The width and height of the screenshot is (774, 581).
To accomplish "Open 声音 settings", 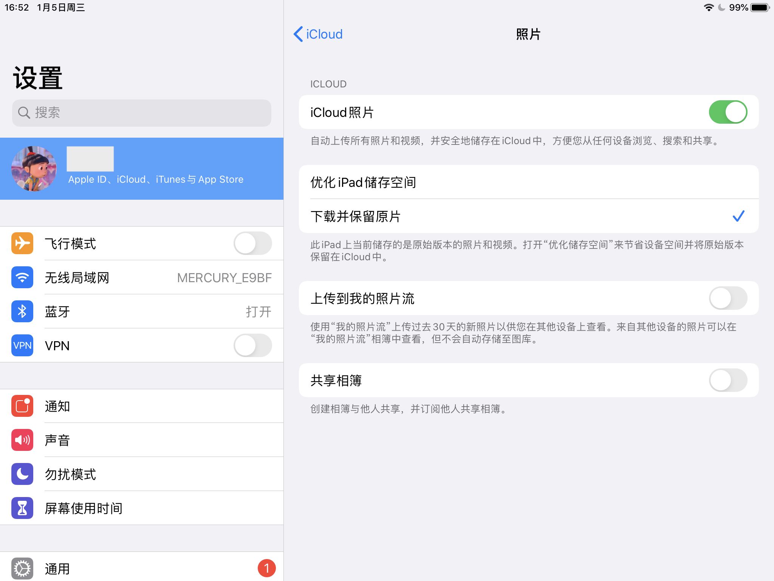I will pyautogui.click(x=142, y=440).
